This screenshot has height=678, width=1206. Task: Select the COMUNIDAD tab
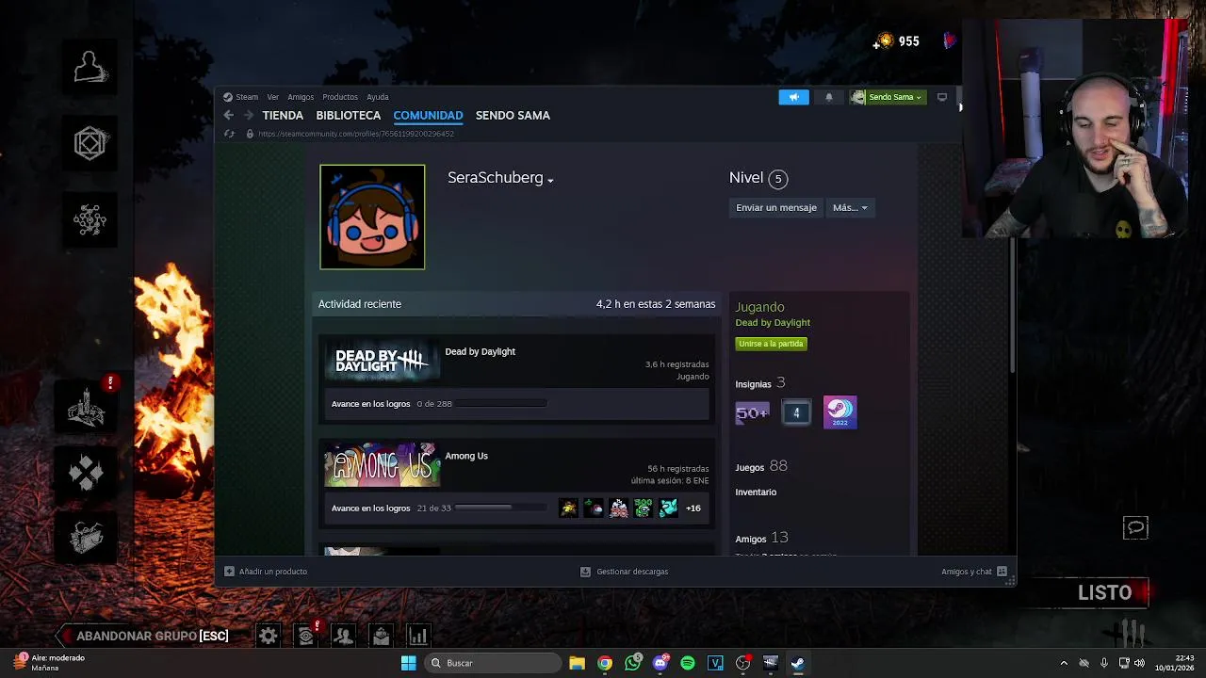tap(428, 115)
